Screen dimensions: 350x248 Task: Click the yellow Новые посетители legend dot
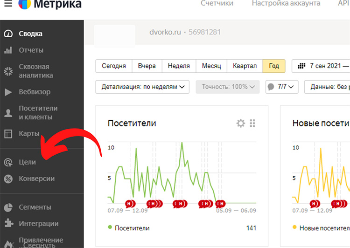(294, 227)
